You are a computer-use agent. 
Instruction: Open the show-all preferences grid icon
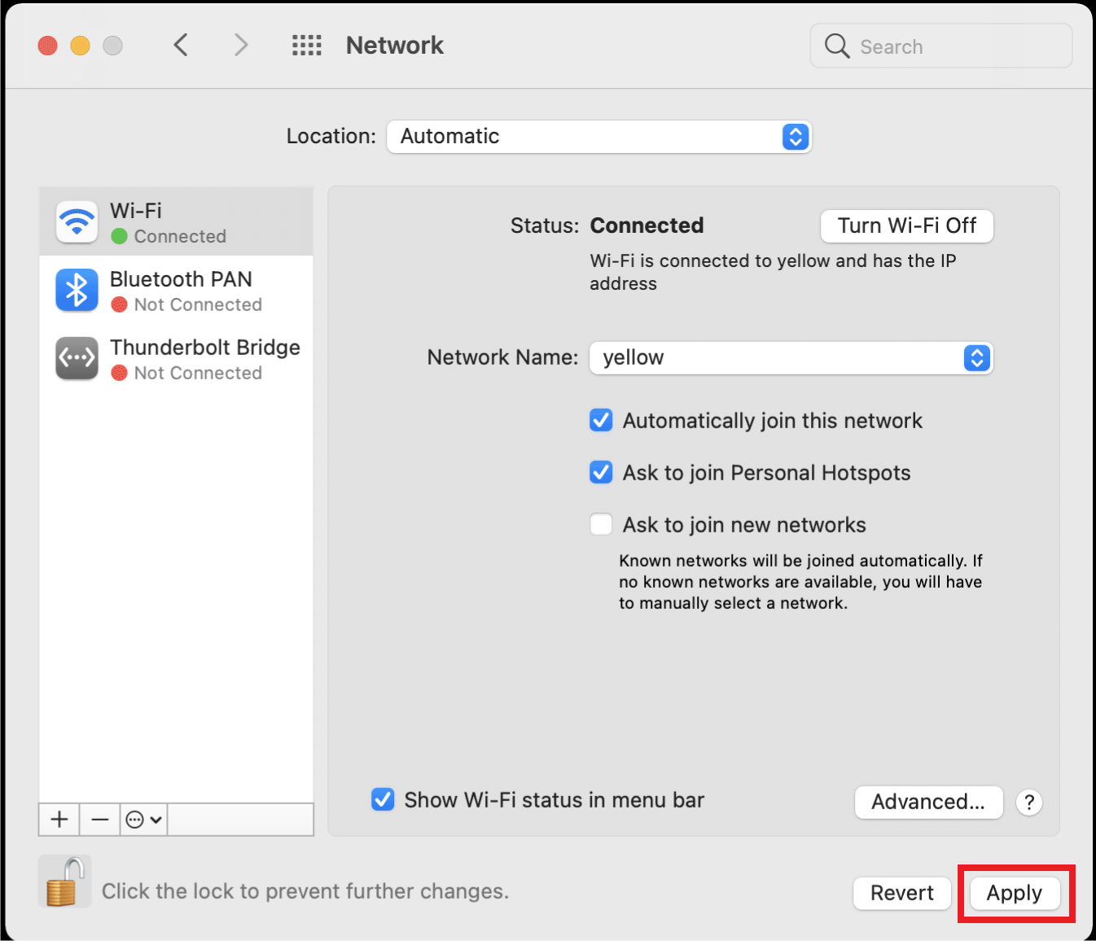307,46
